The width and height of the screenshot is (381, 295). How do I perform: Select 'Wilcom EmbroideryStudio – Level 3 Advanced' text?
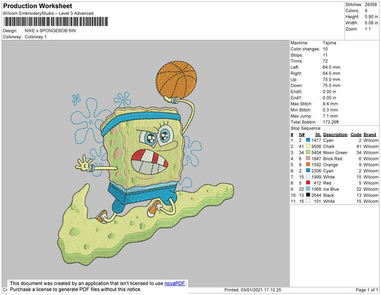click(48, 13)
